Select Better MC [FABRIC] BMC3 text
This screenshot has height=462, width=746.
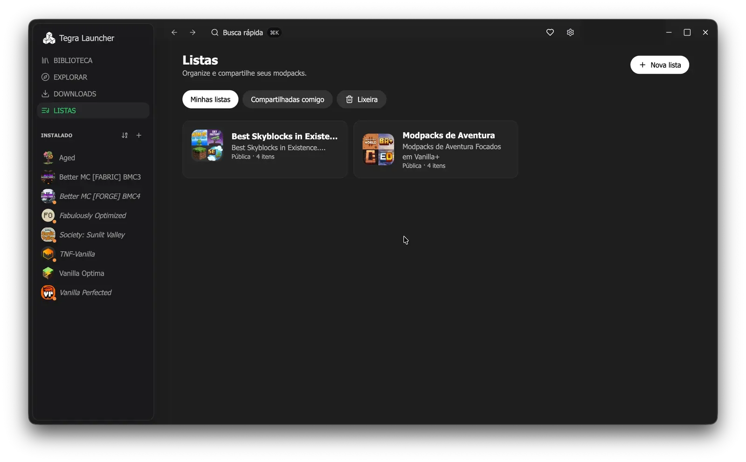[100, 177]
